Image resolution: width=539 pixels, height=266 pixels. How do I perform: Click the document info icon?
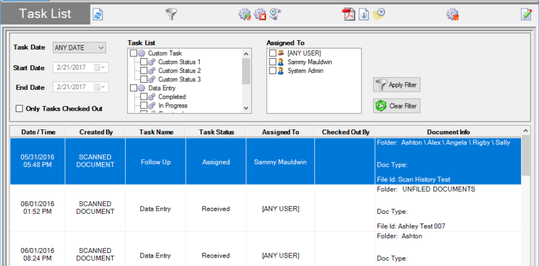pos(364,14)
